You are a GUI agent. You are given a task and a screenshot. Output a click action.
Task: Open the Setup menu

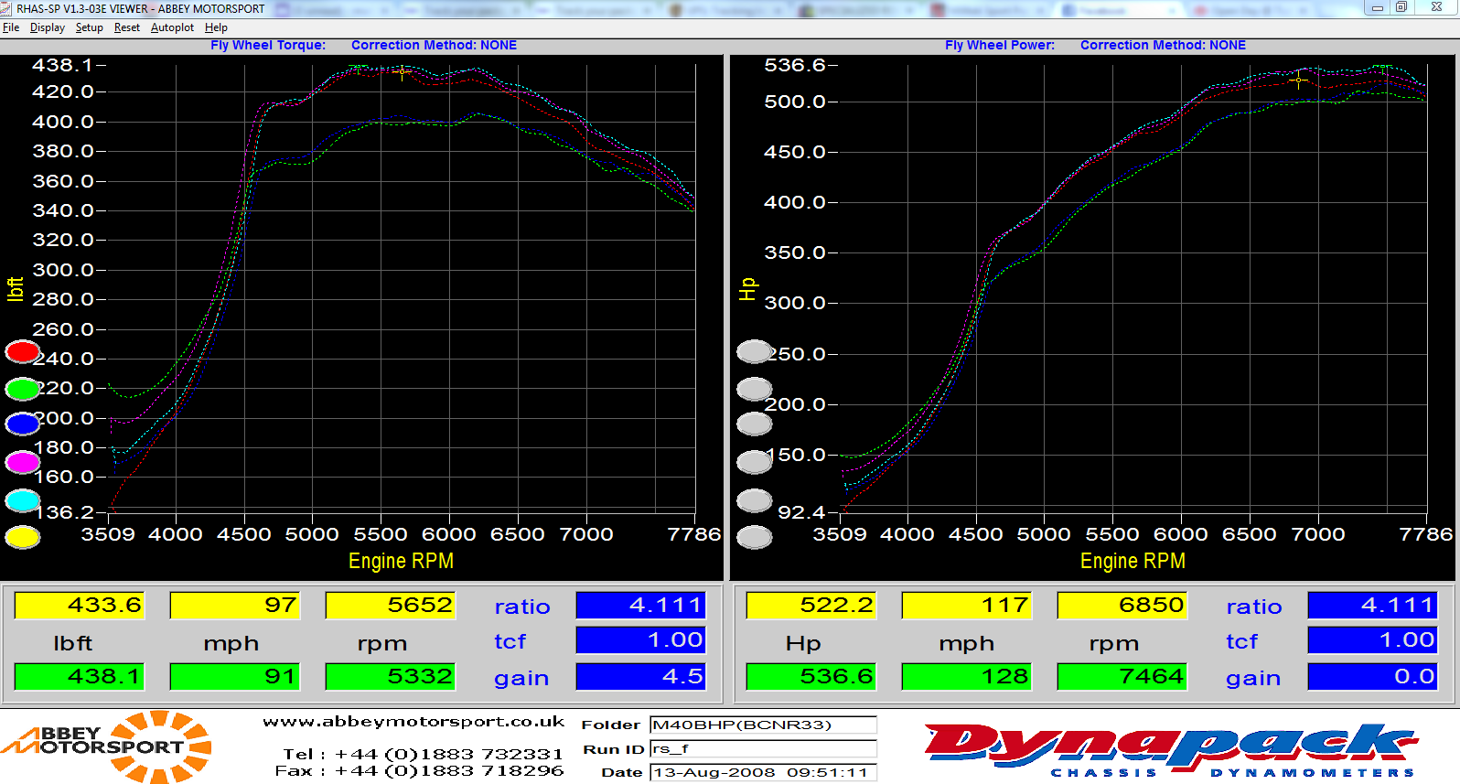(89, 27)
